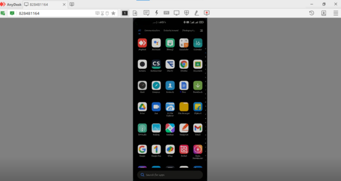Open the Insta Downloader app

198,149
